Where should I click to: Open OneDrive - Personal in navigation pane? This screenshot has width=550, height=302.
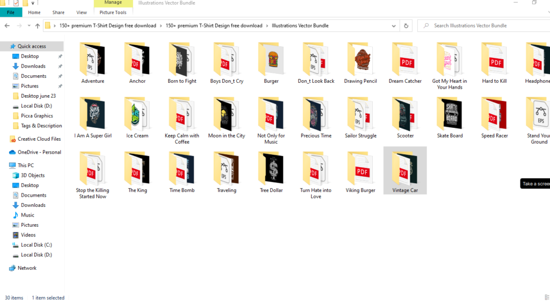[x=39, y=152]
